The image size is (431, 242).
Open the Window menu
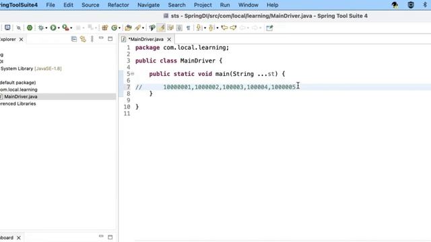pos(248,5)
